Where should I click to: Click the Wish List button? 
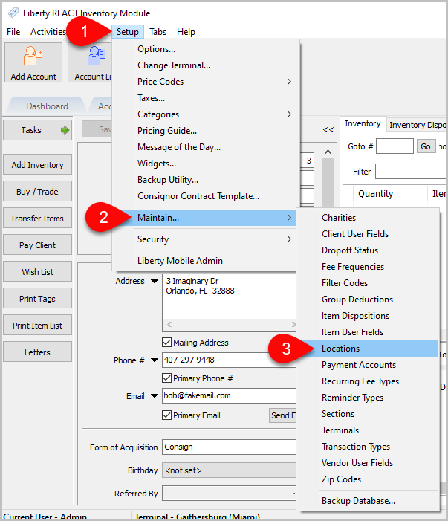[x=38, y=271]
